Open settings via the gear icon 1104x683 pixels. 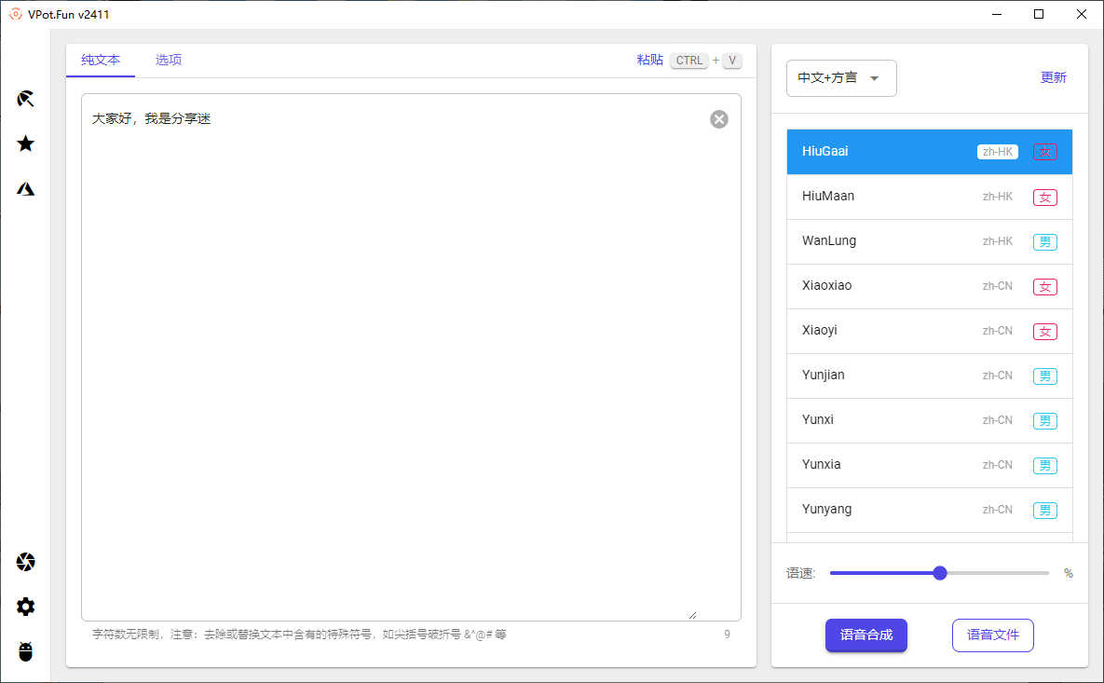click(x=26, y=607)
